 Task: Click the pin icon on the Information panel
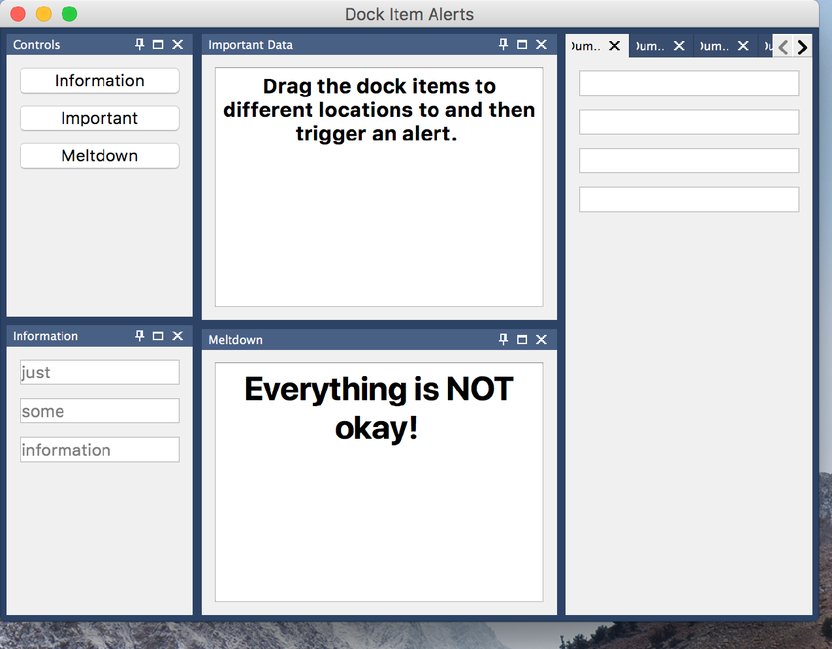pyautogui.click(x=138, y=336)
